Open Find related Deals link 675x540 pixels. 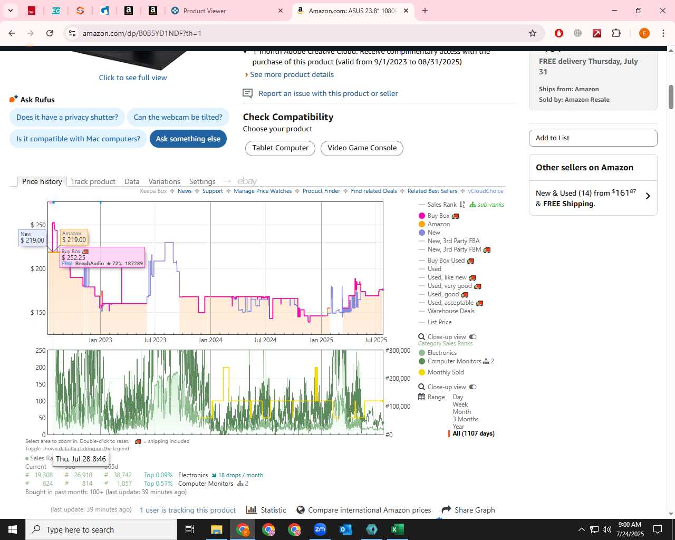click(374, 191)
